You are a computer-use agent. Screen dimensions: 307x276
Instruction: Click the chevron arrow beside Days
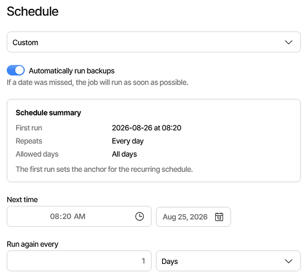[289, 261]
